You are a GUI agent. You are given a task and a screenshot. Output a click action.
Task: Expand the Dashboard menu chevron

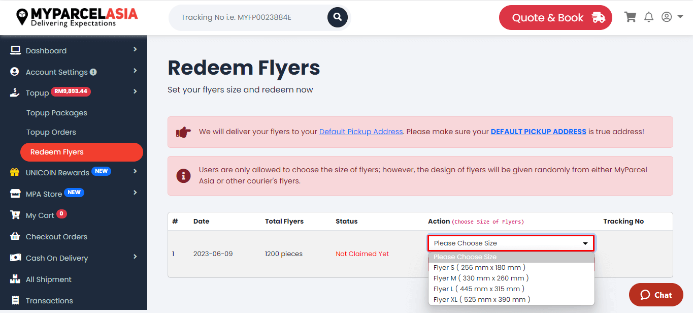pos(135,49)
